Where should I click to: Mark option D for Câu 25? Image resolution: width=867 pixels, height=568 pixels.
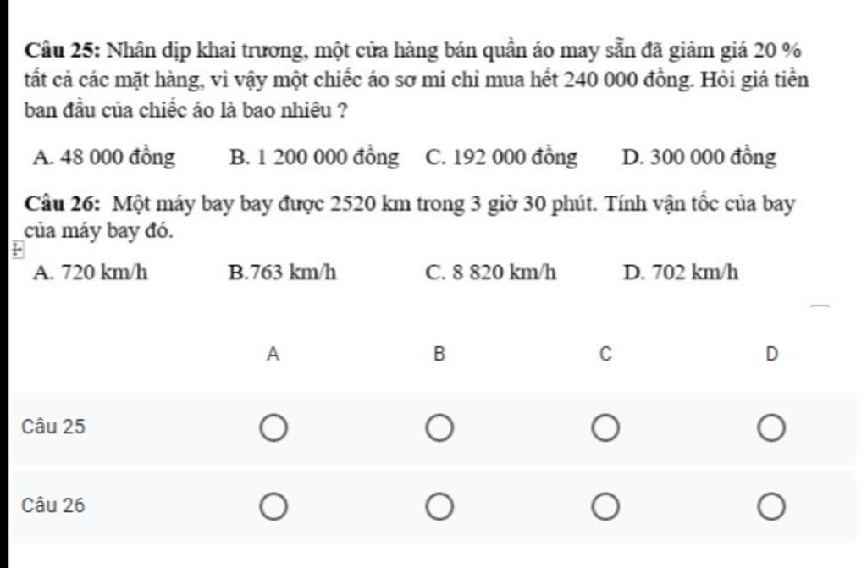pyautogui.click(x=771, y=428)
